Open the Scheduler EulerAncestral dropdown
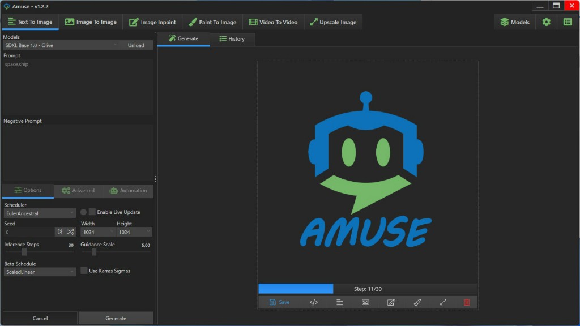 39,213
